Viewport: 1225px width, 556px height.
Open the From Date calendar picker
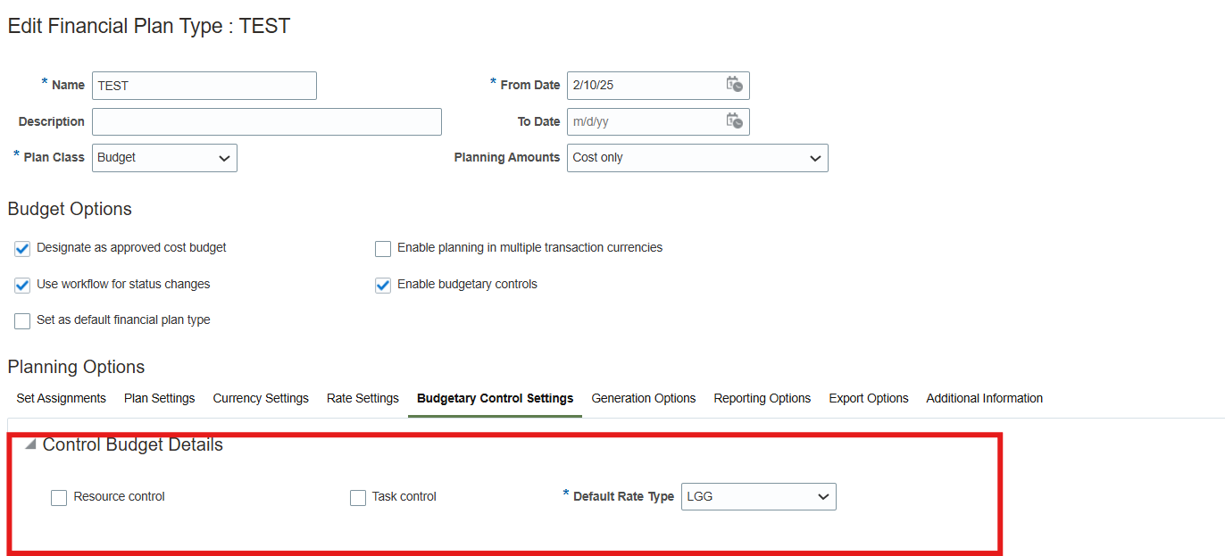point(735,85)
